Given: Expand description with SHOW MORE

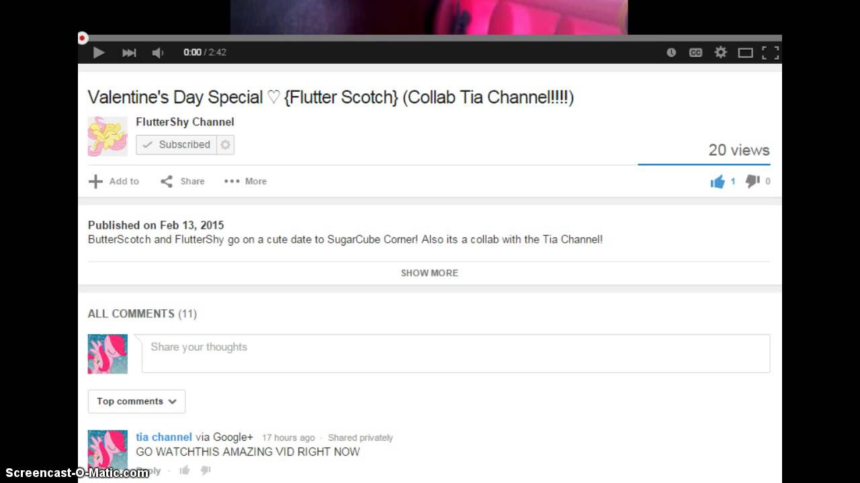Looking at the screenshot, I should coord(429,273).
